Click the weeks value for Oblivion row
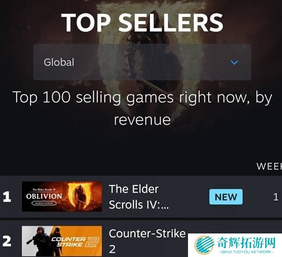The height and width of the screenshot is (257, 282). coord(276,197)
